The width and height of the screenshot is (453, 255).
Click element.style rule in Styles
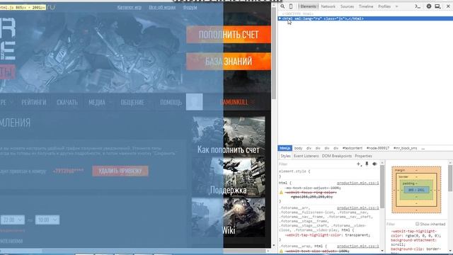click(x=294, y=171)
